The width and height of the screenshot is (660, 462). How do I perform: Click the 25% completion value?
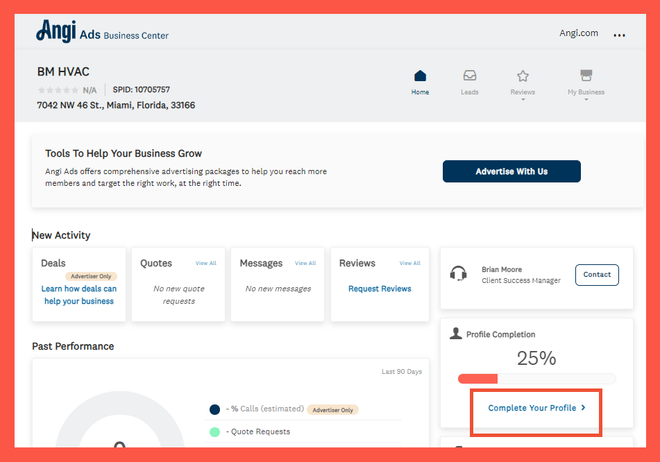point(536,358)
